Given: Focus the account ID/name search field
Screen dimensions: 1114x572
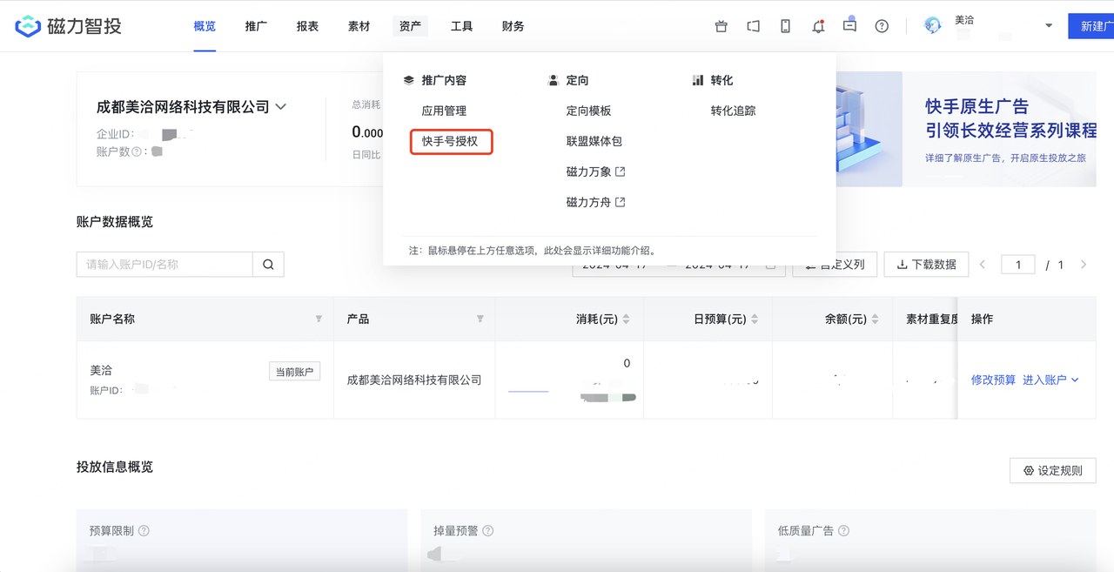Looking at the screenshot, I should pos(164,265).
